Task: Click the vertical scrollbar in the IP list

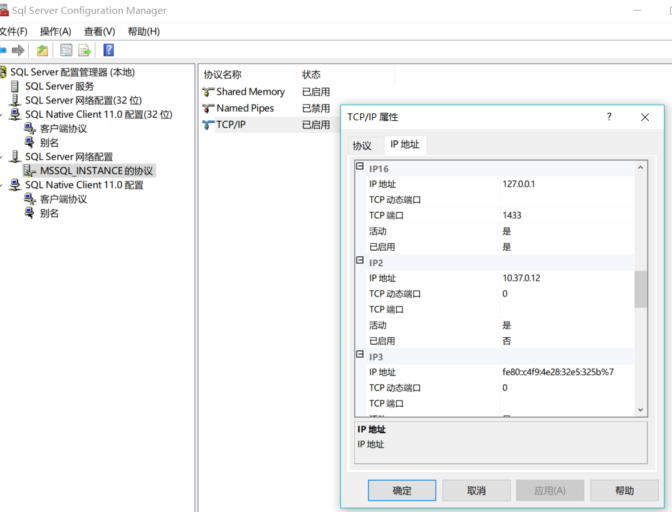Action: click(640, 288)
